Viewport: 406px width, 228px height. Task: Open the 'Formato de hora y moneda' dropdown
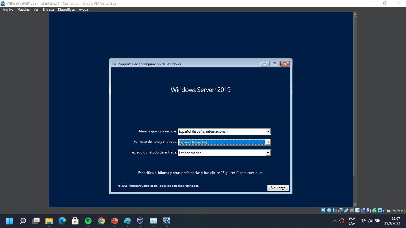click(x=224, y=142)
